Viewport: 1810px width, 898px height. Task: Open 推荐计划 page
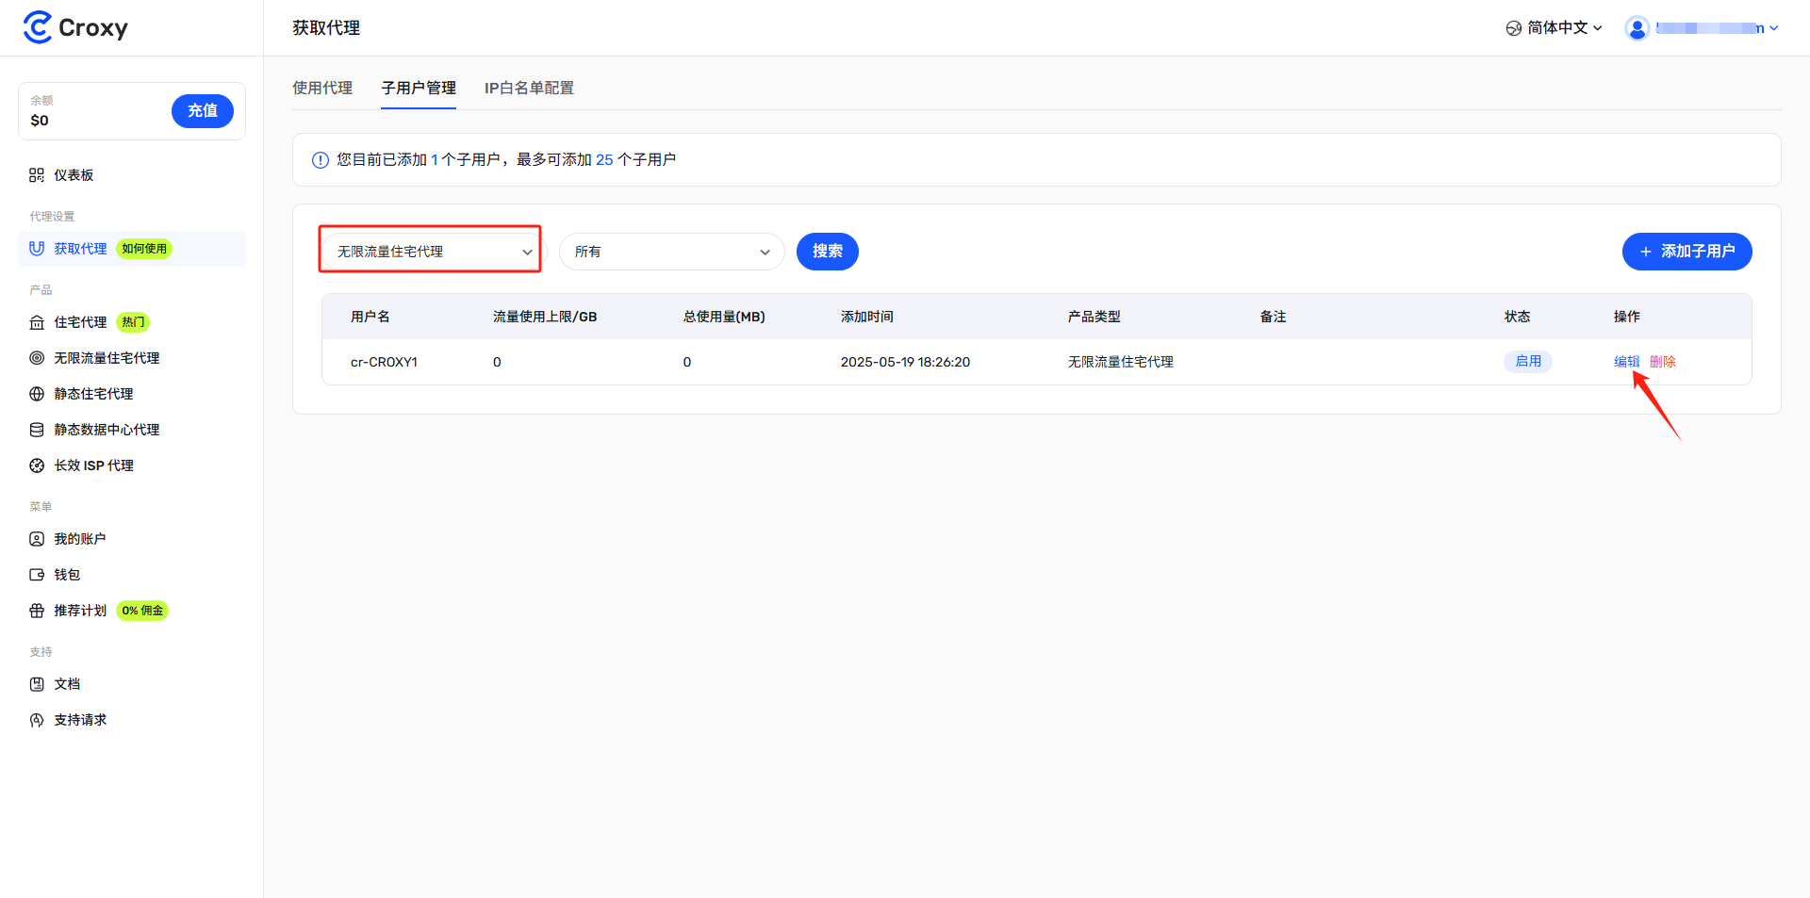132,611
